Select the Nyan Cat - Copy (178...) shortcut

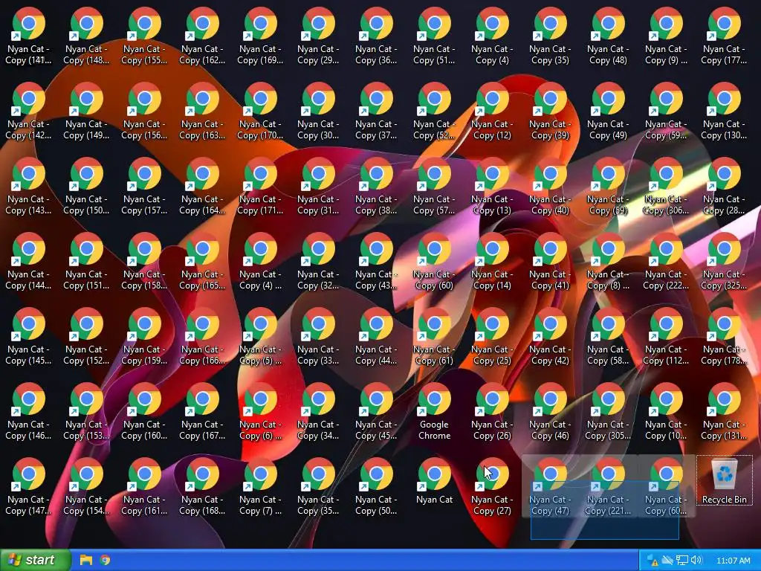(724, 337)
